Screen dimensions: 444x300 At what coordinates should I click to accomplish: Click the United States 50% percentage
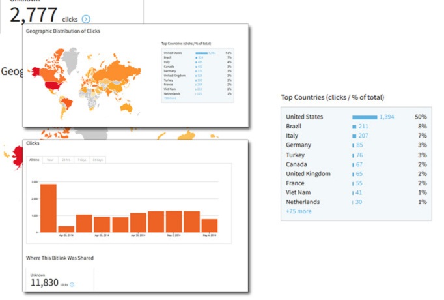click(421, 117)
